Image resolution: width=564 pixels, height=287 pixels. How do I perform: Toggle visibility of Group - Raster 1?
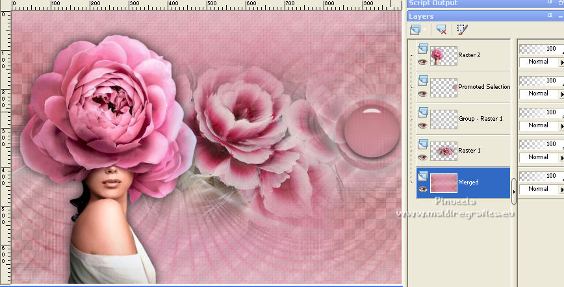coord(422,125)
